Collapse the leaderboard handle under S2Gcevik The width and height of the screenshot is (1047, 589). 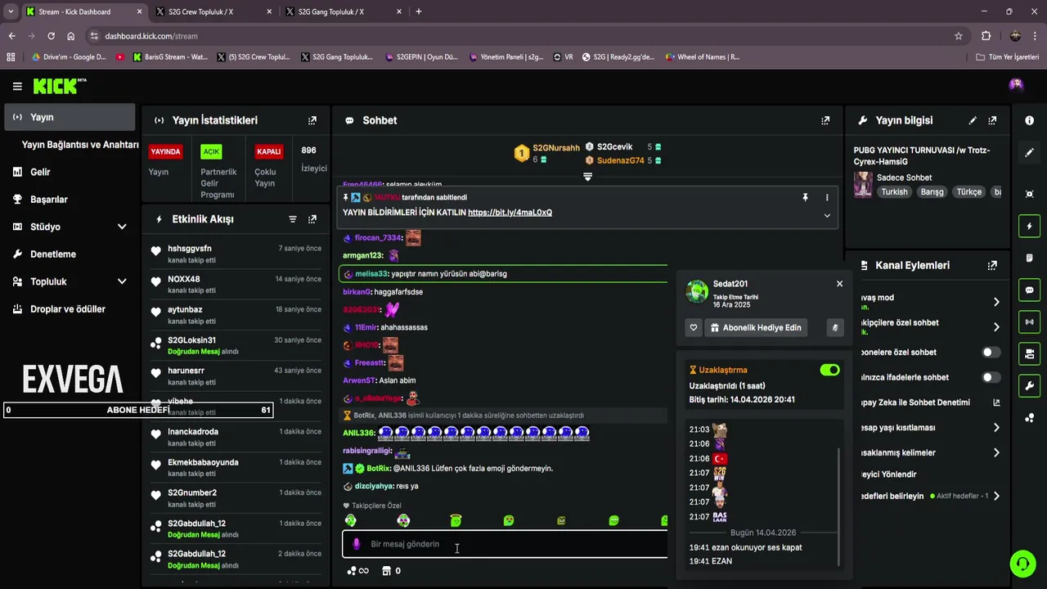(587, 176)
